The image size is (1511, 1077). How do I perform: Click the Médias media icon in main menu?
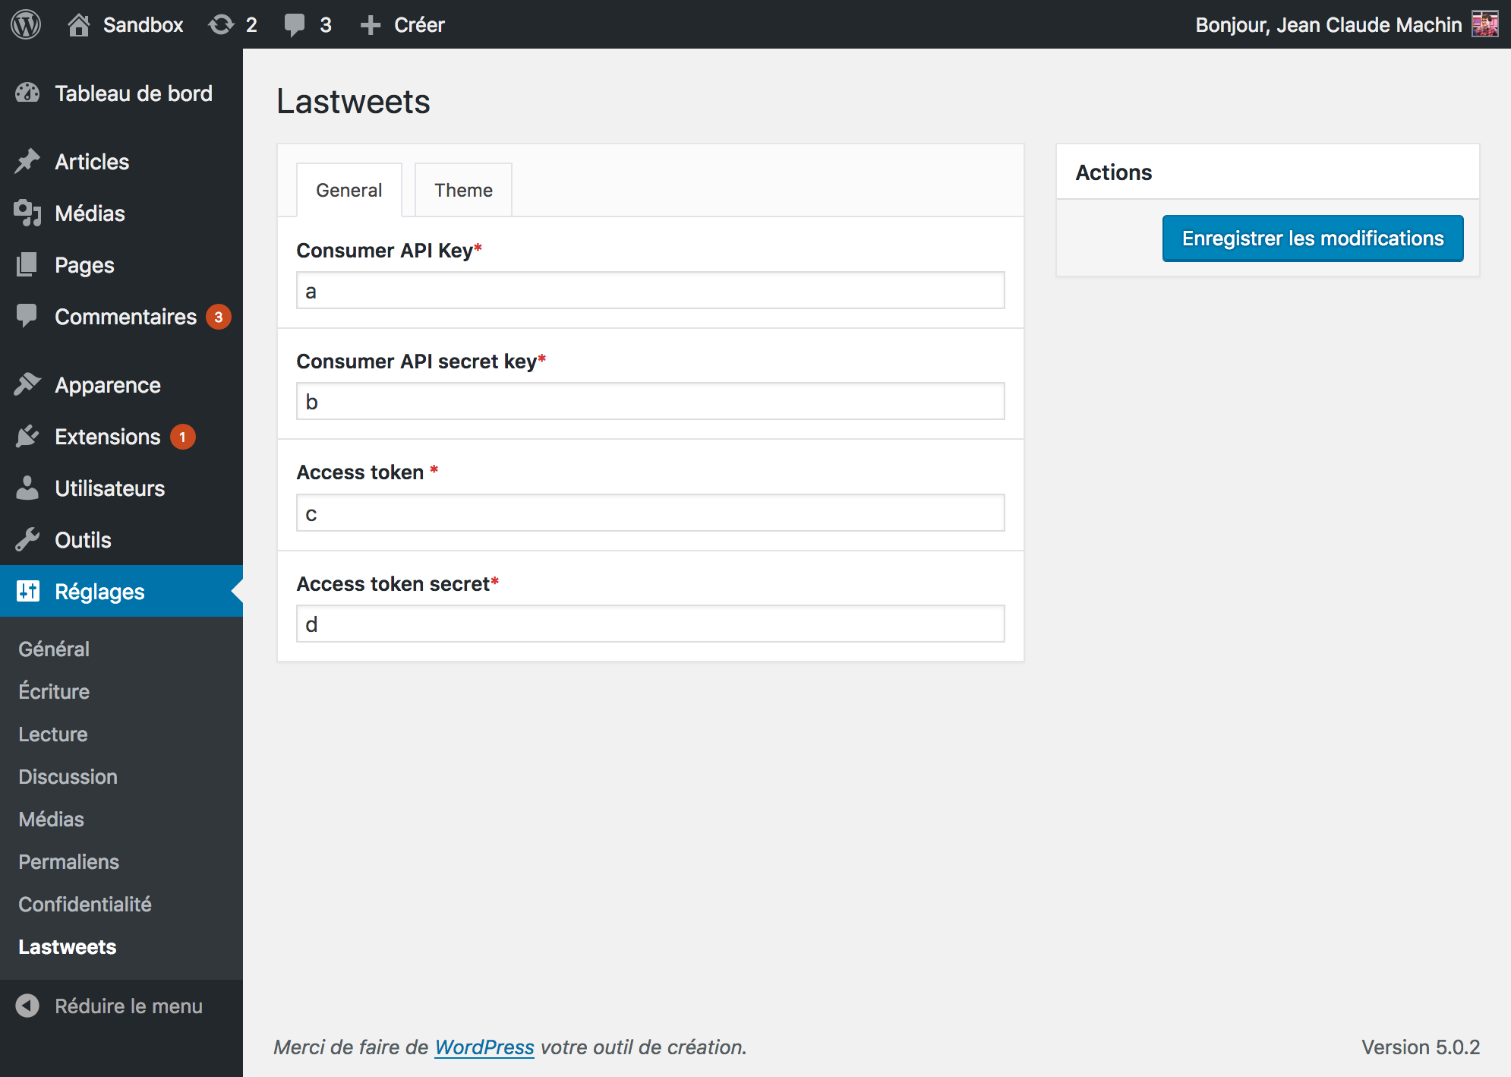click(x=27, y=213)
